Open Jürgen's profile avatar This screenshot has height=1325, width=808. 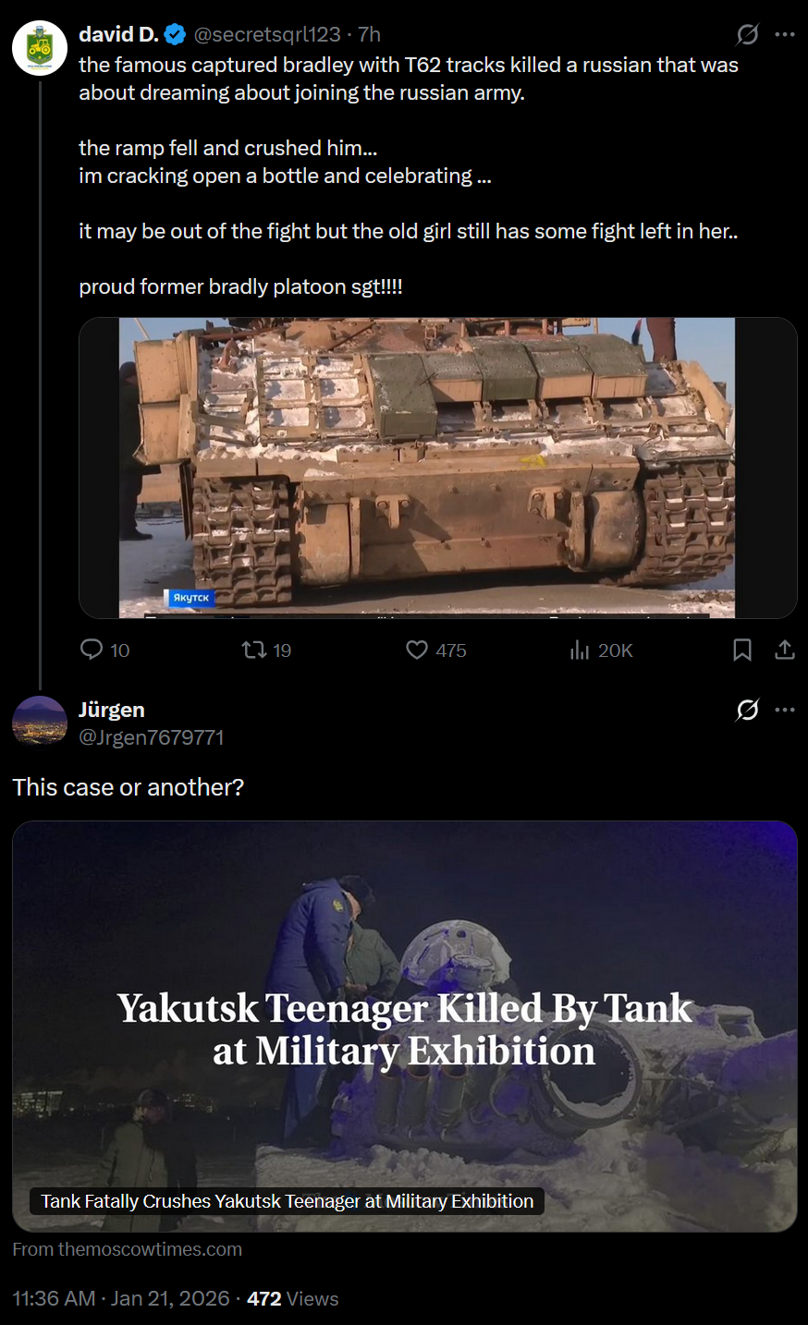point(40,722)
